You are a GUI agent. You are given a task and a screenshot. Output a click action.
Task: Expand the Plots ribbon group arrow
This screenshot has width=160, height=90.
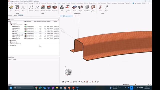pos(105,13)
